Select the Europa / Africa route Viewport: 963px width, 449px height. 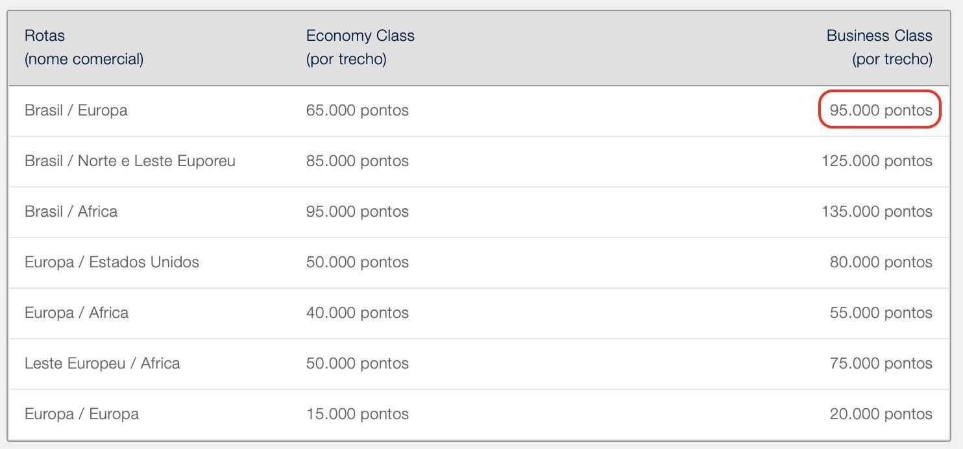77,313
